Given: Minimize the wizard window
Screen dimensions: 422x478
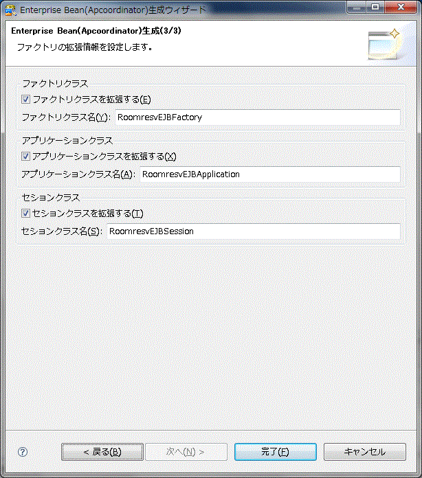Looking at the screenshot, I should click(x=356, y=7).
